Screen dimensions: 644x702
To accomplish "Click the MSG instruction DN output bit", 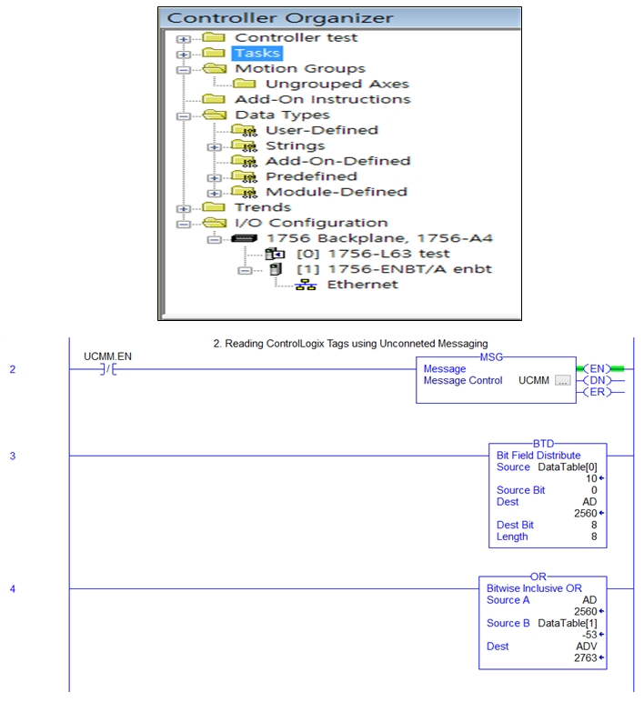I will click(x=597, y=380).
